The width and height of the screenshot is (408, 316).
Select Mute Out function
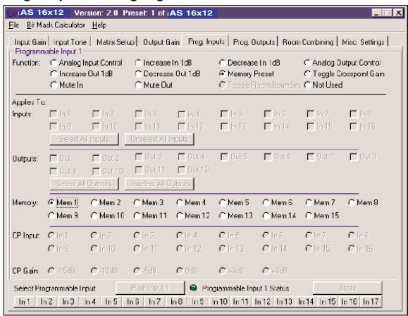click(x=154, y=85)
